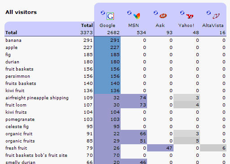Click the Total column header

(x=87, y=26)
